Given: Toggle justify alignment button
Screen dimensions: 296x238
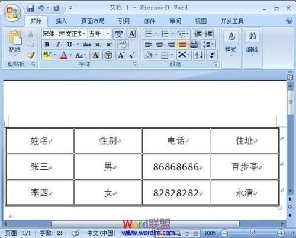Looking at the screenshot, I should [x=182, y=45].
